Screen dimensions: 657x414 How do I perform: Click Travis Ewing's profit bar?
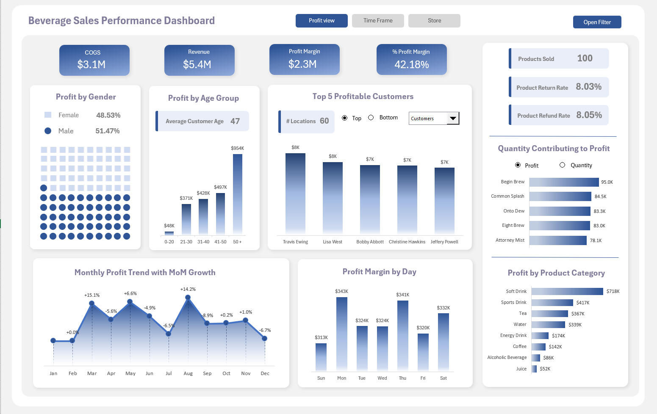pyautogui.click(x=295, y=193)
